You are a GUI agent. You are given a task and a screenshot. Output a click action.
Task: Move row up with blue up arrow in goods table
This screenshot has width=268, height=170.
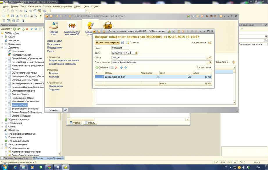pos(122,67)
